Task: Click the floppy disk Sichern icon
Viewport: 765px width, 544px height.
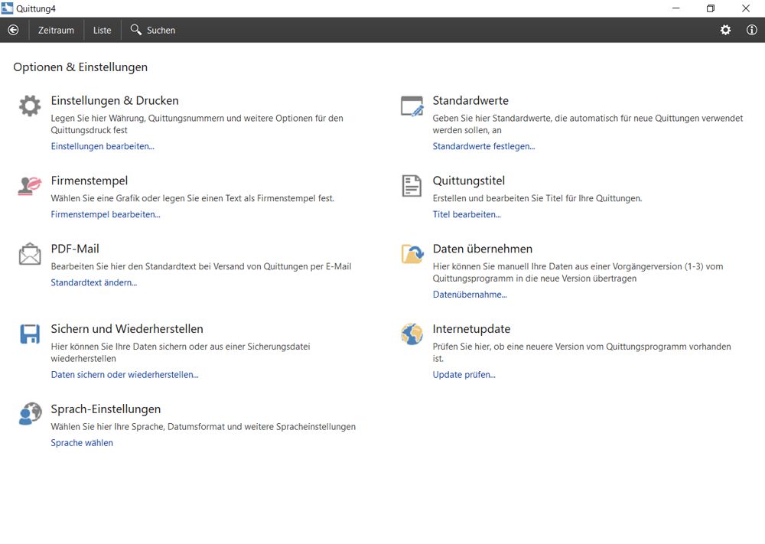Action: click(30, 334)
